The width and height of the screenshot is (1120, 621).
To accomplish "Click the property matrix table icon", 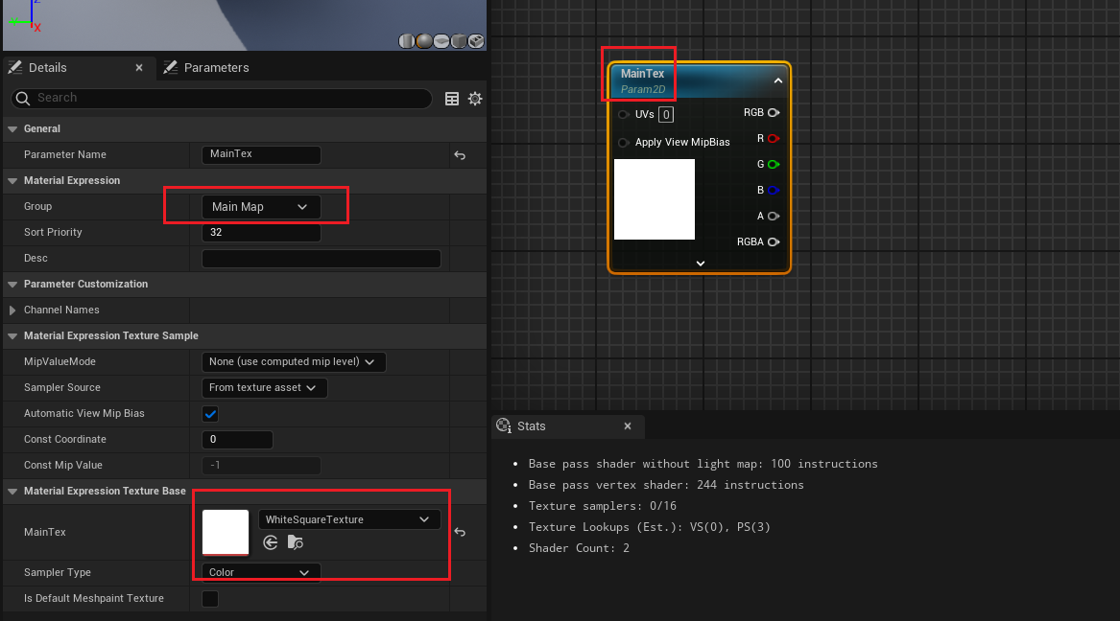I will [x=452, y=99].
